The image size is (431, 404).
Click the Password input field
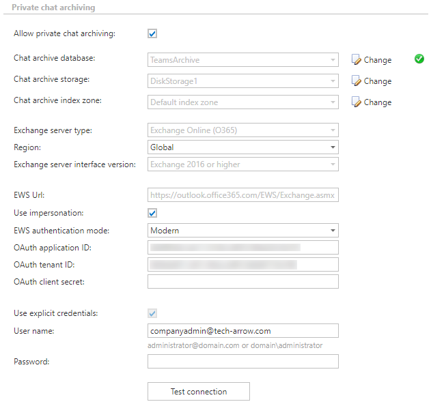tap(242, 361)
